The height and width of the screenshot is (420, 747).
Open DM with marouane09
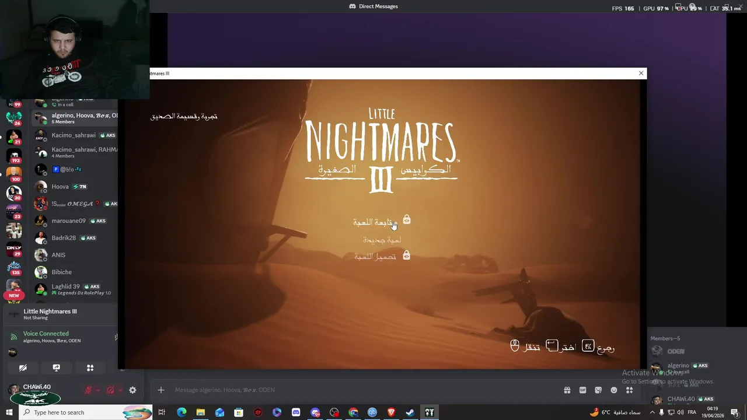[75, 220]
